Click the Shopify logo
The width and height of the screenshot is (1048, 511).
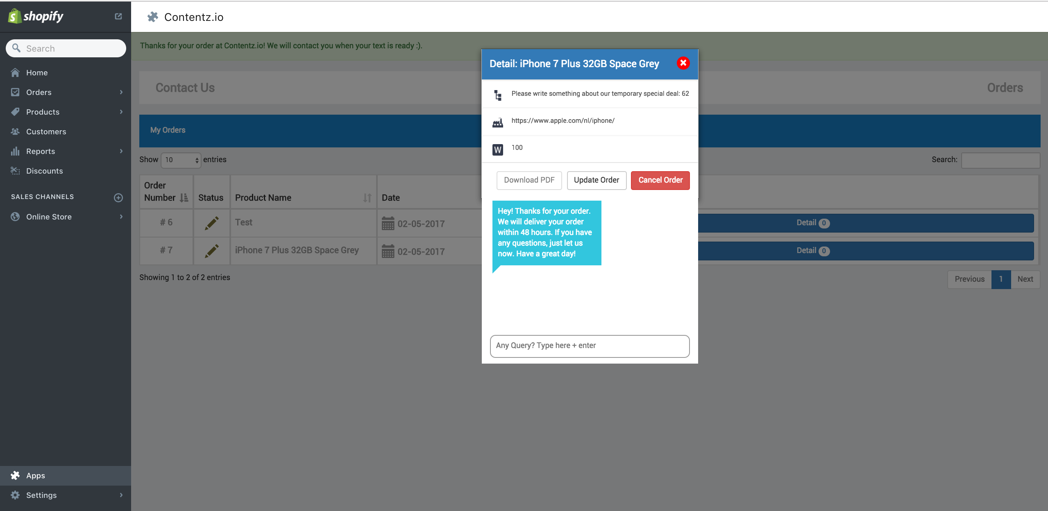click(36, 16)
